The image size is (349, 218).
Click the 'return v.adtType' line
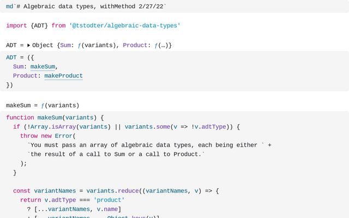[72, 200]
